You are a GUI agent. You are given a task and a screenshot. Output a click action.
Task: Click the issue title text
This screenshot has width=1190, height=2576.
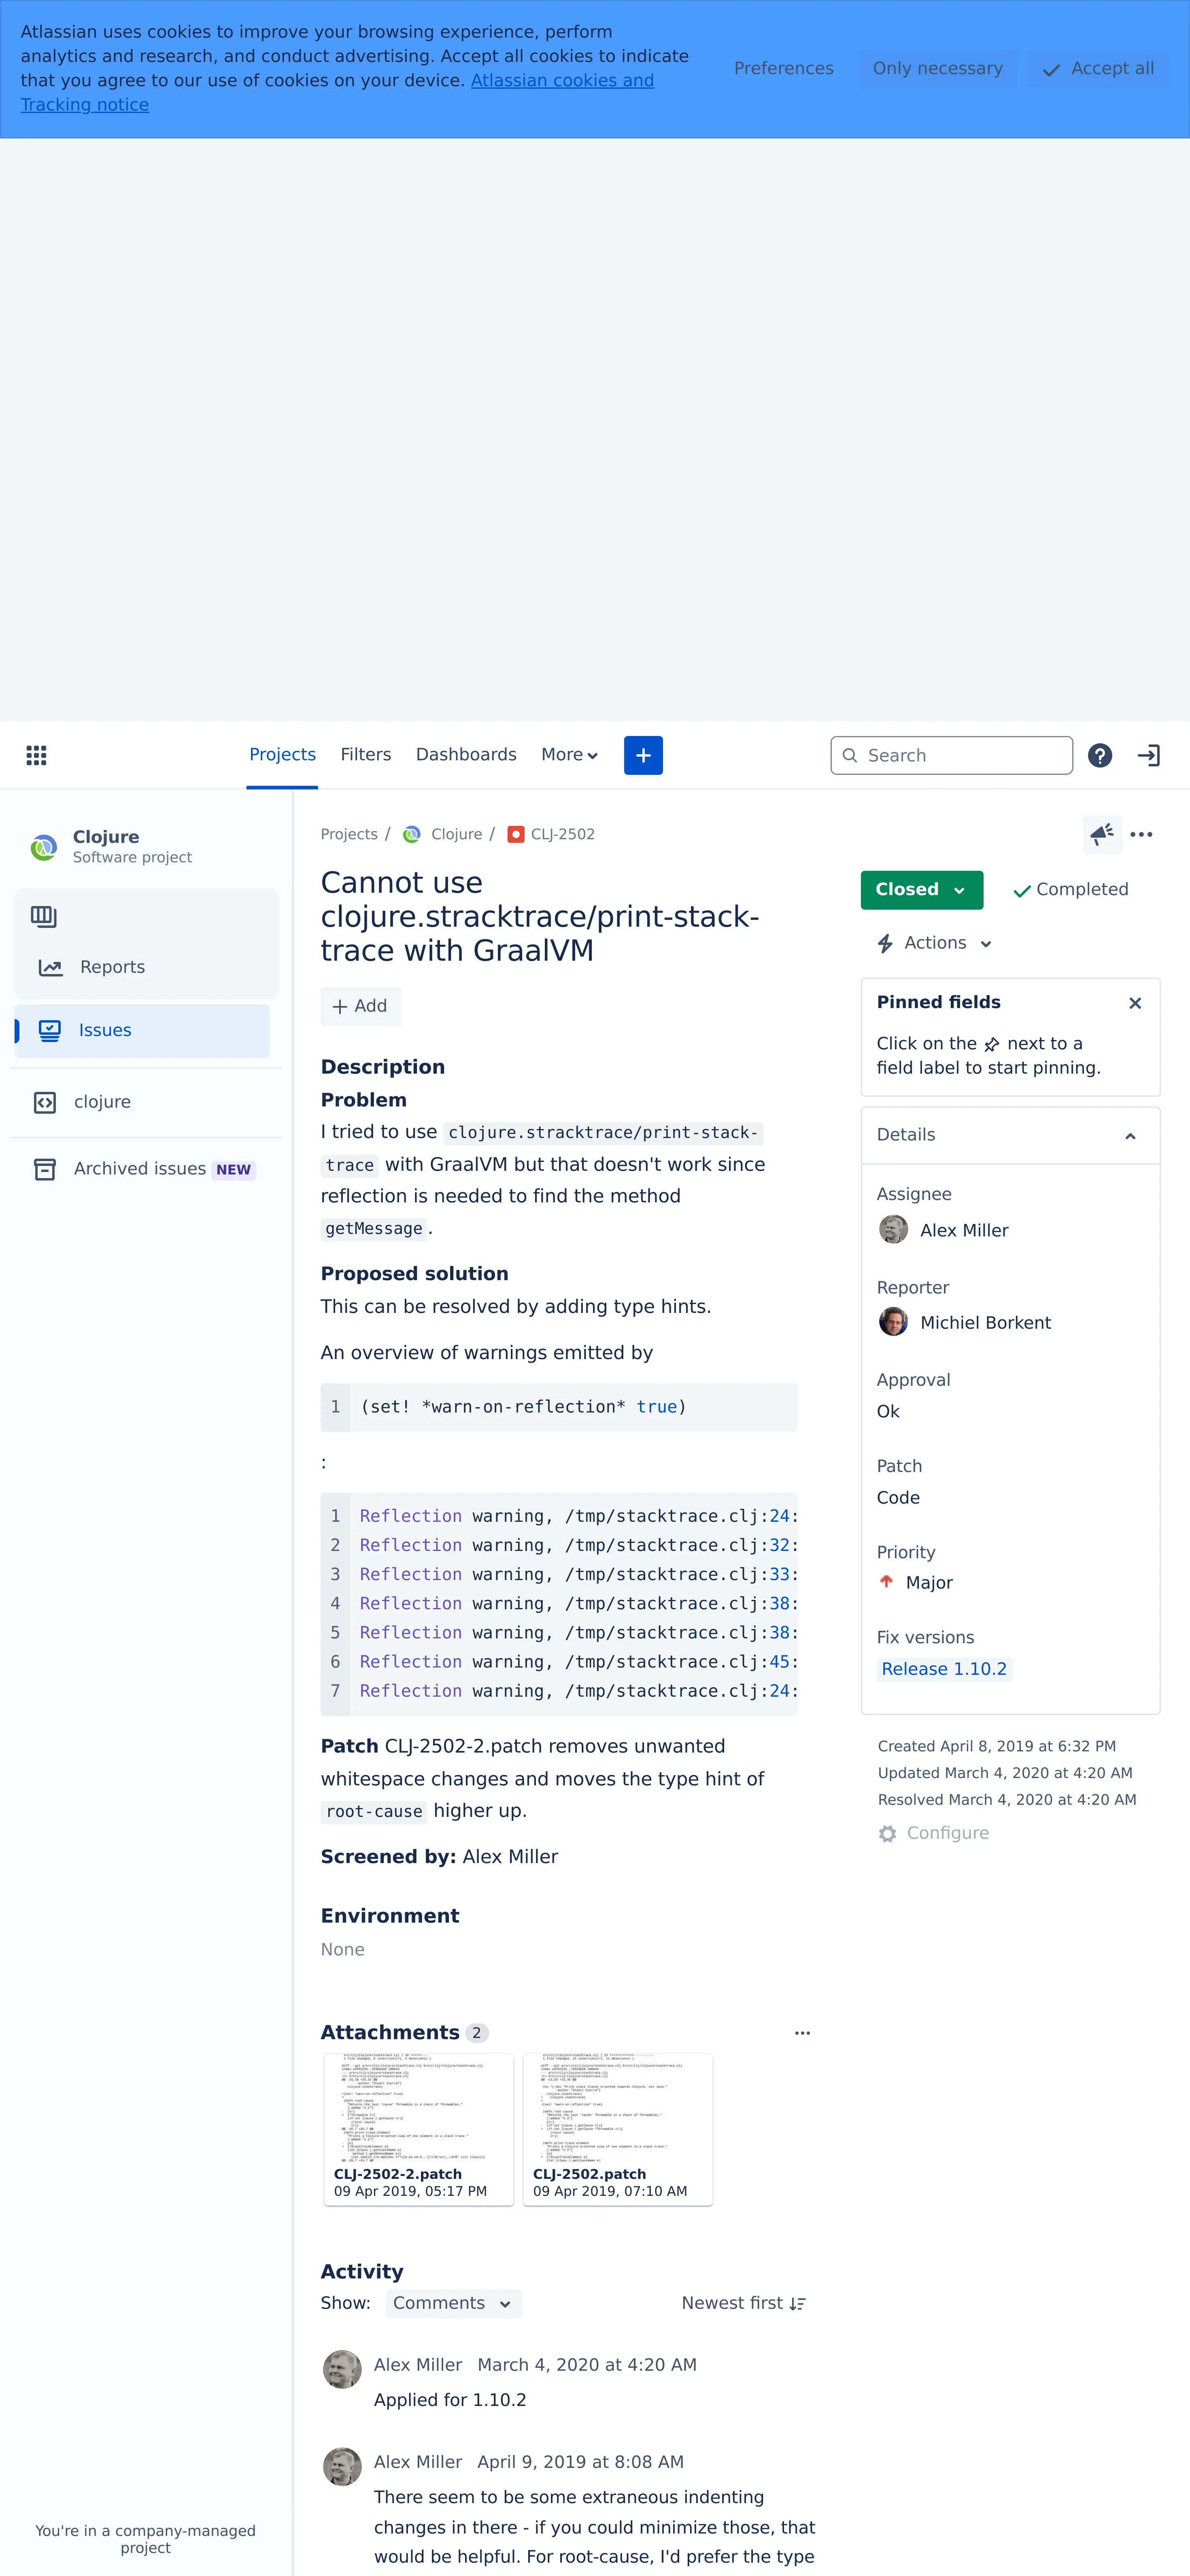[539, 916]
